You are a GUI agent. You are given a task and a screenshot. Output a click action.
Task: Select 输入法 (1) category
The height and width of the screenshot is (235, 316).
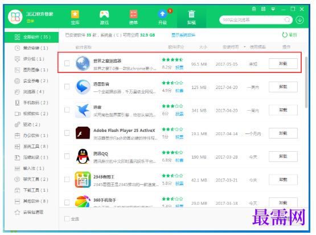[x=32, y=168]
